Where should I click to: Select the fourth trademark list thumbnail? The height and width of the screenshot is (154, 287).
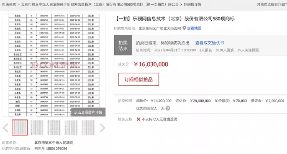(71, 128)
